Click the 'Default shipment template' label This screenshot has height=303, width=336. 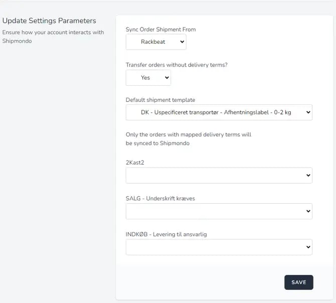click(160, 100)
